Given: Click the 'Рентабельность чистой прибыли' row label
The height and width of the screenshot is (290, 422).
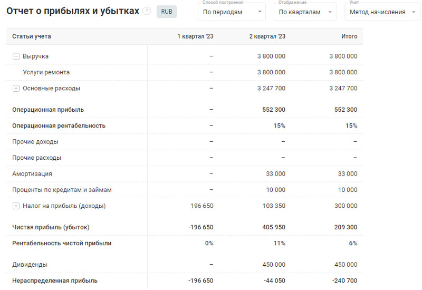Looking at the screenshot, I should pos(62,243).
